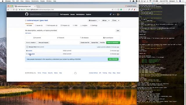Open the codenamequet owner link

33,20
